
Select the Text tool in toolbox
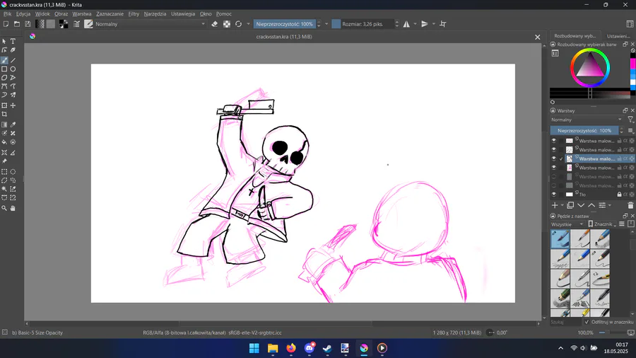(13, 42)
